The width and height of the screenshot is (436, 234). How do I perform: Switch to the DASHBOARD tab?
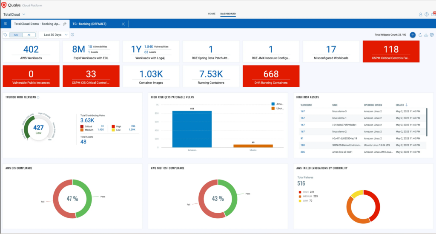point(228,14)
